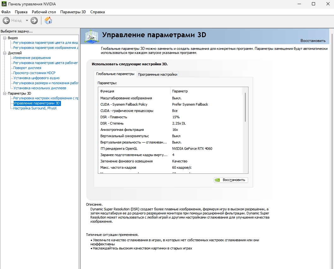The image size is (334, 269).
Task: Open Просмотр состояния HDCP page
Action: coord(34,73)
